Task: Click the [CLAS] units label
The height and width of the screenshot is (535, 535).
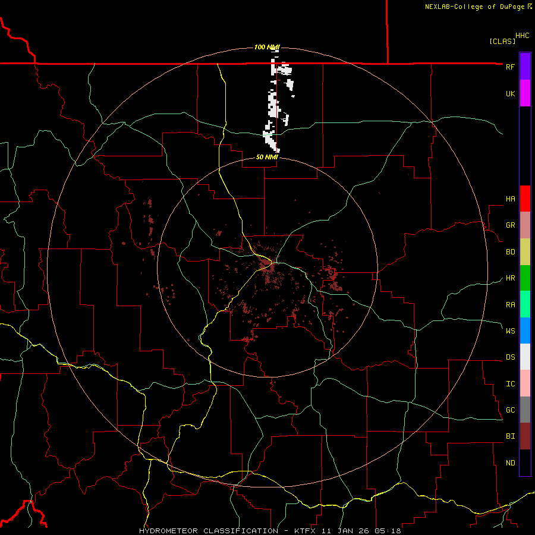Action: (502, 42)
